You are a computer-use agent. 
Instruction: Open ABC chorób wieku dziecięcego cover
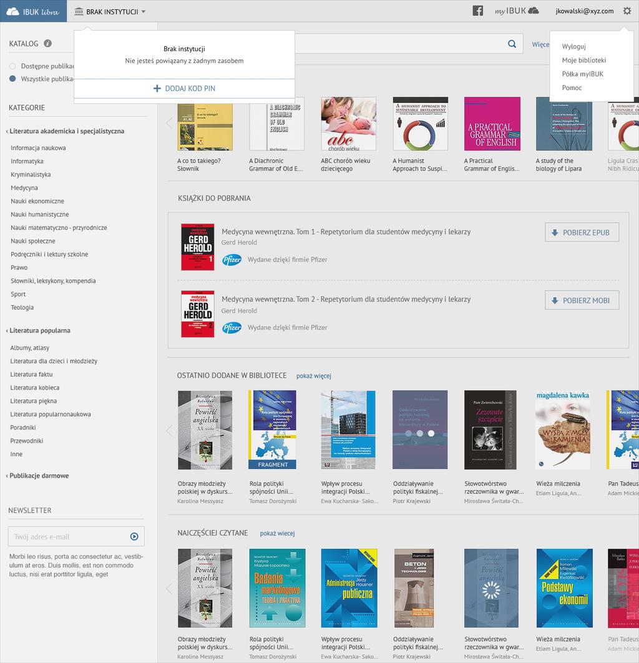pos(349,124)
